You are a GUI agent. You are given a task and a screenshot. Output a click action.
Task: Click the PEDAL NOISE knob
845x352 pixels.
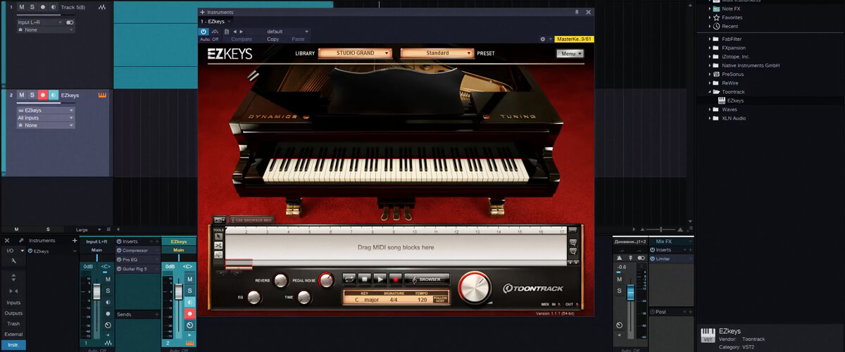click(327, 280)
